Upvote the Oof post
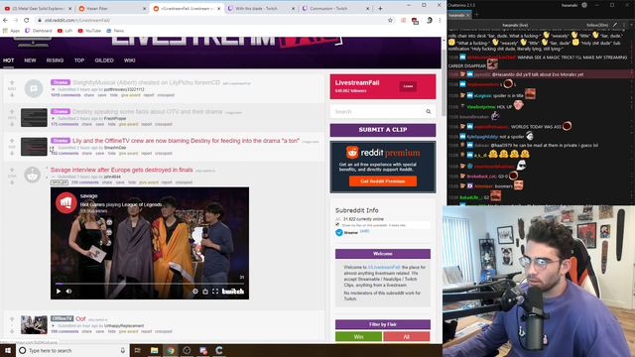635x357 pixels. pos(12,319)
